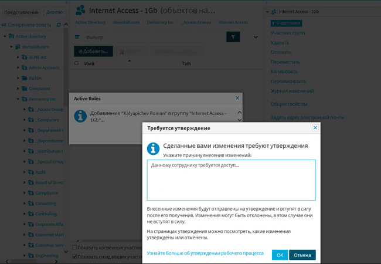Screen dimensions: 381x264
Task: Open the Представления tab
Action: 21,12
